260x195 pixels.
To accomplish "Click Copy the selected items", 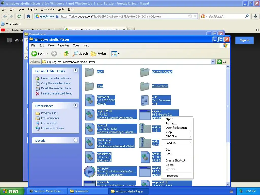I will point(56,83).
